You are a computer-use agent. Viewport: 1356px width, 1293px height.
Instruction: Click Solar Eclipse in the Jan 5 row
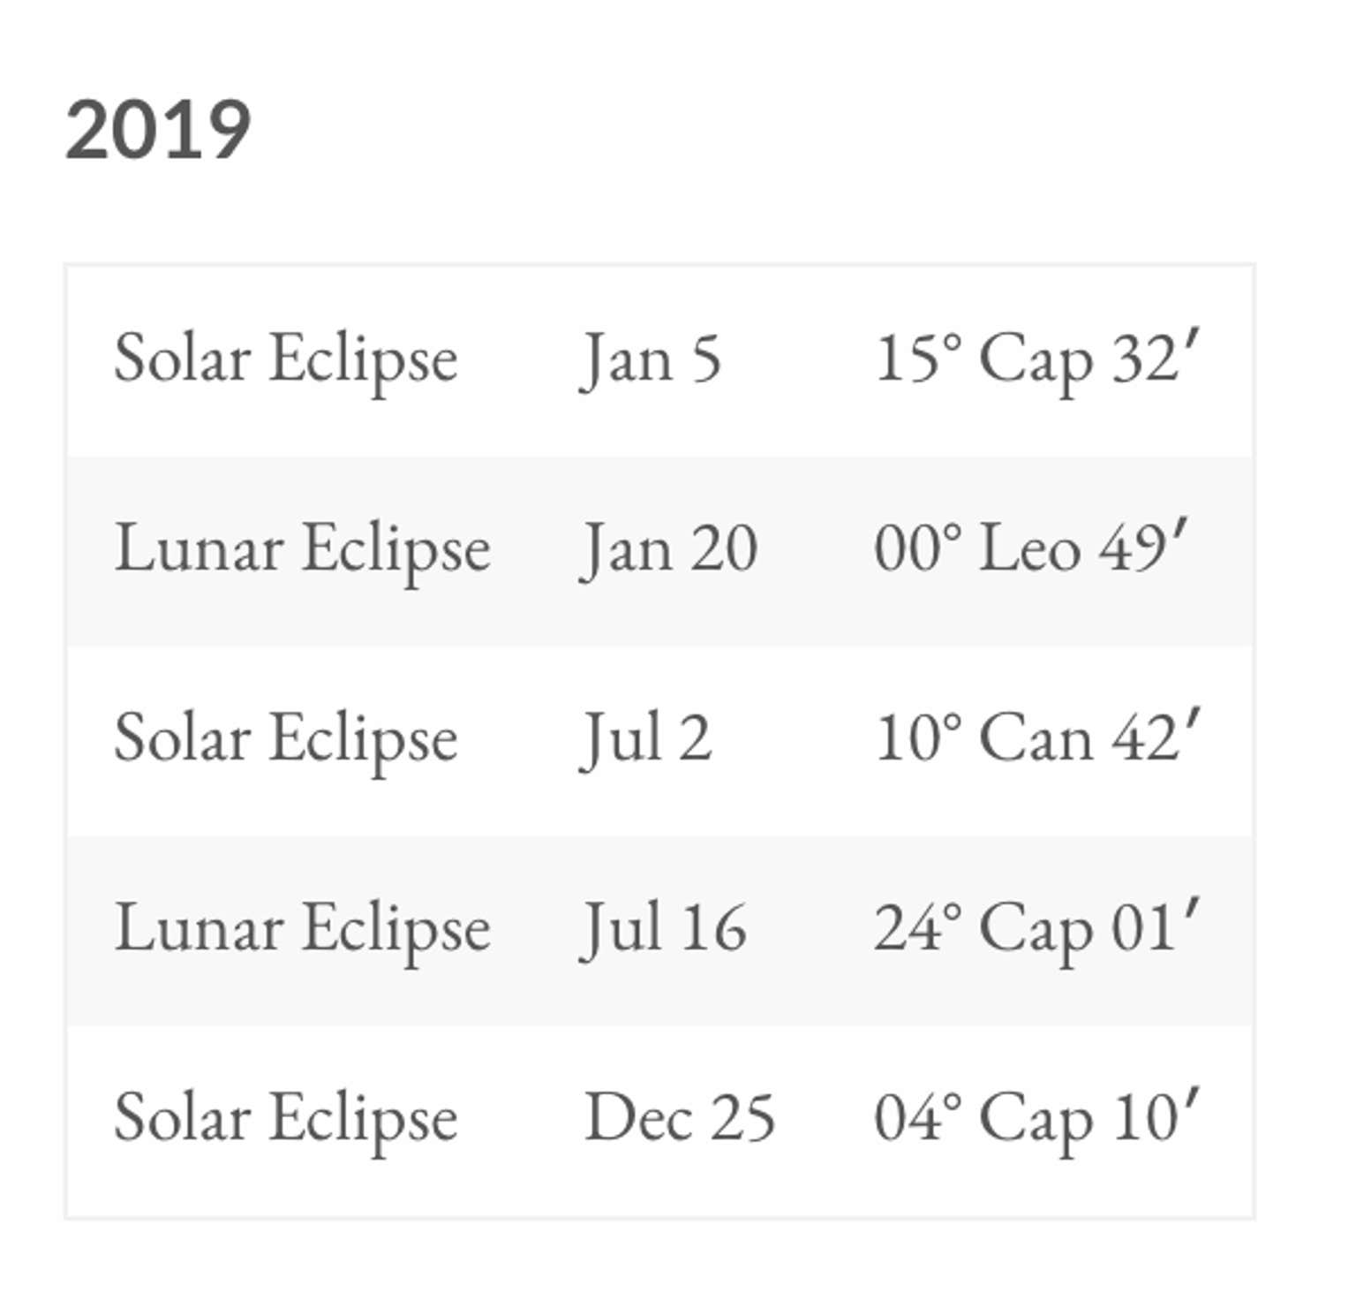[286, 359]
